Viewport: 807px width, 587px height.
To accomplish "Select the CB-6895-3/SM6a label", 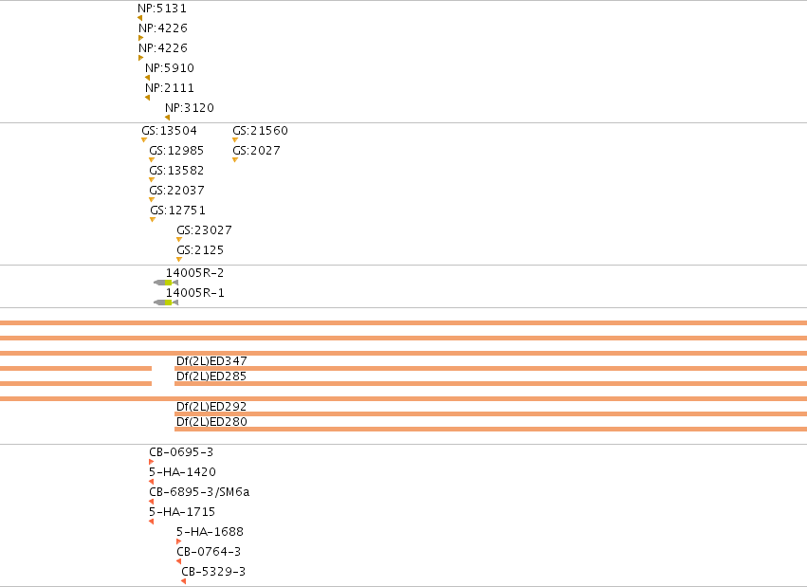I will 200,492.
